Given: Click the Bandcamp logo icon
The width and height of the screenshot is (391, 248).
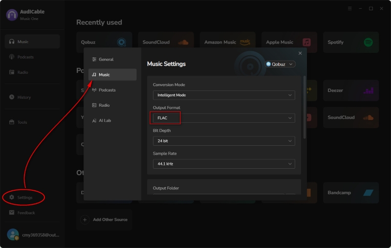Looking at the screenshot, I should point(369,193).
